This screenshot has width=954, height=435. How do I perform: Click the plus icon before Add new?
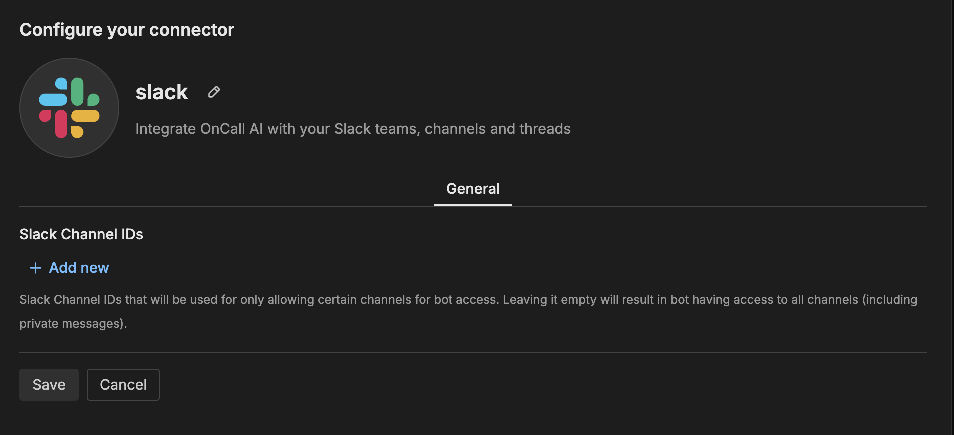[x=35, y=268]
